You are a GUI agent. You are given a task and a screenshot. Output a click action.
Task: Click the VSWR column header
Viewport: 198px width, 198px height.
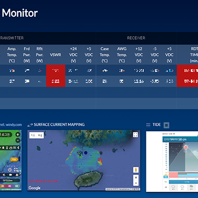56,55
